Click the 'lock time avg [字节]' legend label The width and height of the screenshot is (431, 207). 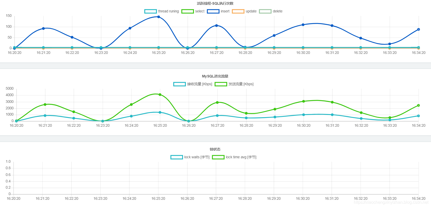click(241, 157)
